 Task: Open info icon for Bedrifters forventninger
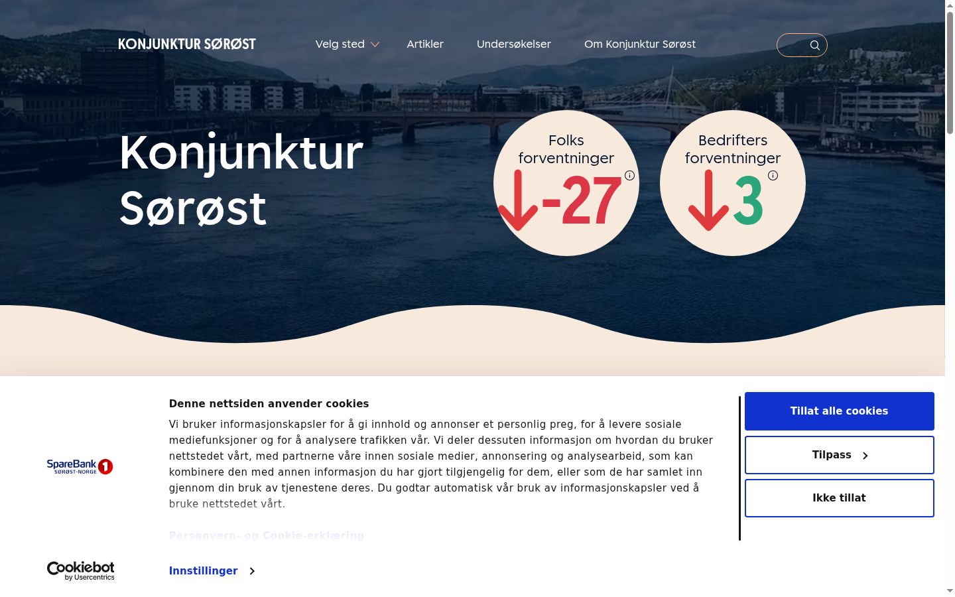pos(773,176)
